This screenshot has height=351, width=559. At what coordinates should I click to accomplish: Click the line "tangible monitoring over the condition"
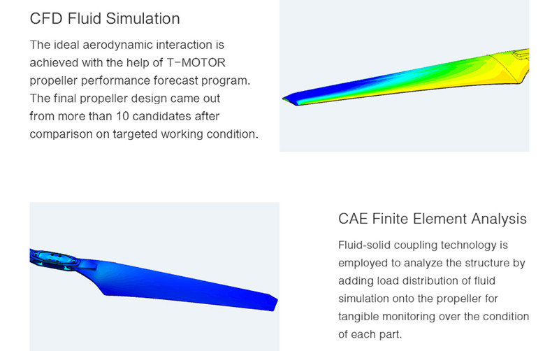point(433,317)
